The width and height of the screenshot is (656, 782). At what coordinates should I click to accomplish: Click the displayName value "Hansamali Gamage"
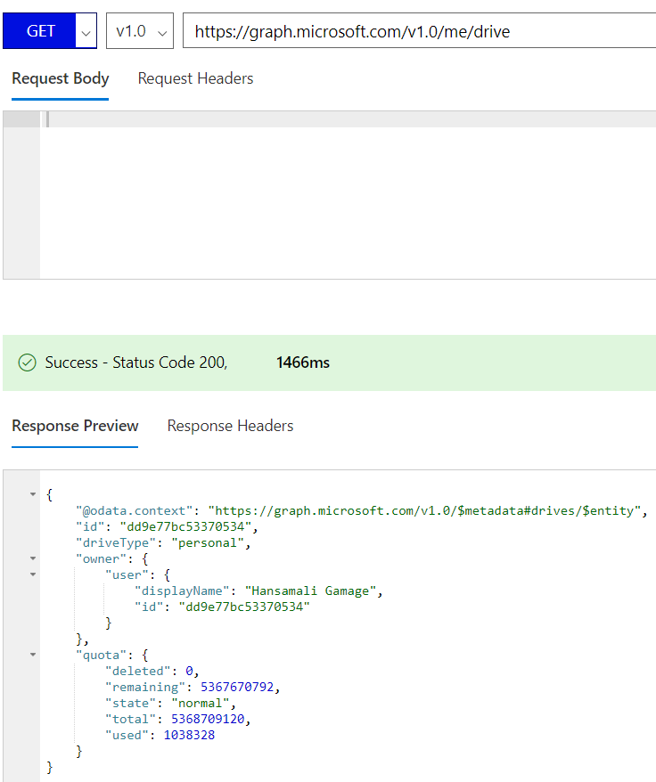coord(310,591)
